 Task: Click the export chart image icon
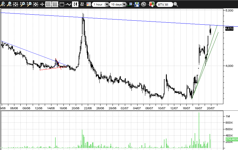(x=152, y=4)
